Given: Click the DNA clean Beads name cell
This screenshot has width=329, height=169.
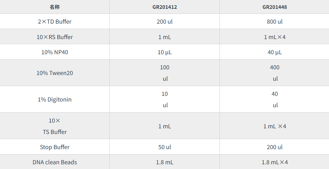Looking at the screenshot, I should 55,162.
